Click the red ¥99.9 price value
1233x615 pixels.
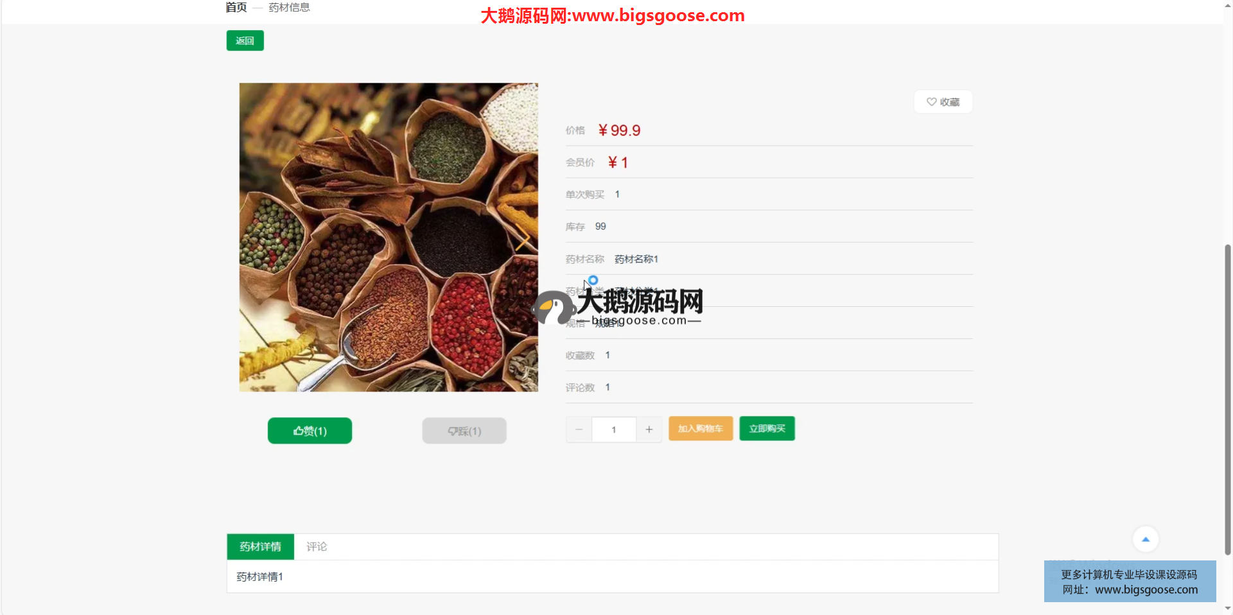619,131
